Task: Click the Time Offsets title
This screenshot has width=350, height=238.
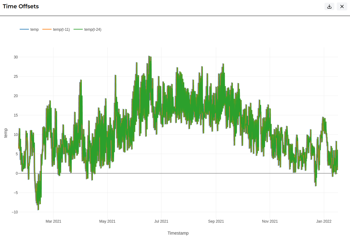Action: coord(21,6)
